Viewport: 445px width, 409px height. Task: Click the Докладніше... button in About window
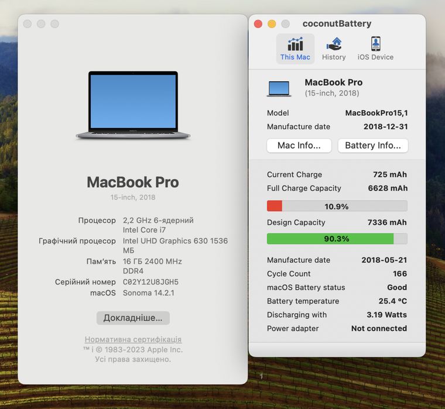click(x=133, y=318)
